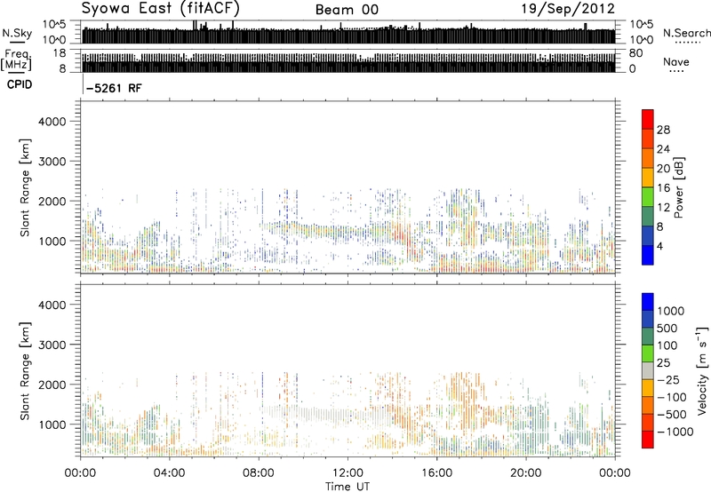This screenshot has height=492, width=711.
Task: Click the 'N.Search' legend label
Action: tap(686, 33)
